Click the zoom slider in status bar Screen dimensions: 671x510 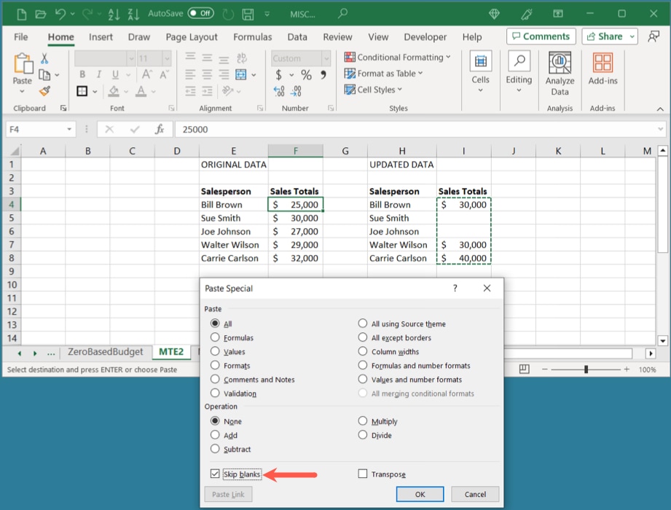coord(586,370)
